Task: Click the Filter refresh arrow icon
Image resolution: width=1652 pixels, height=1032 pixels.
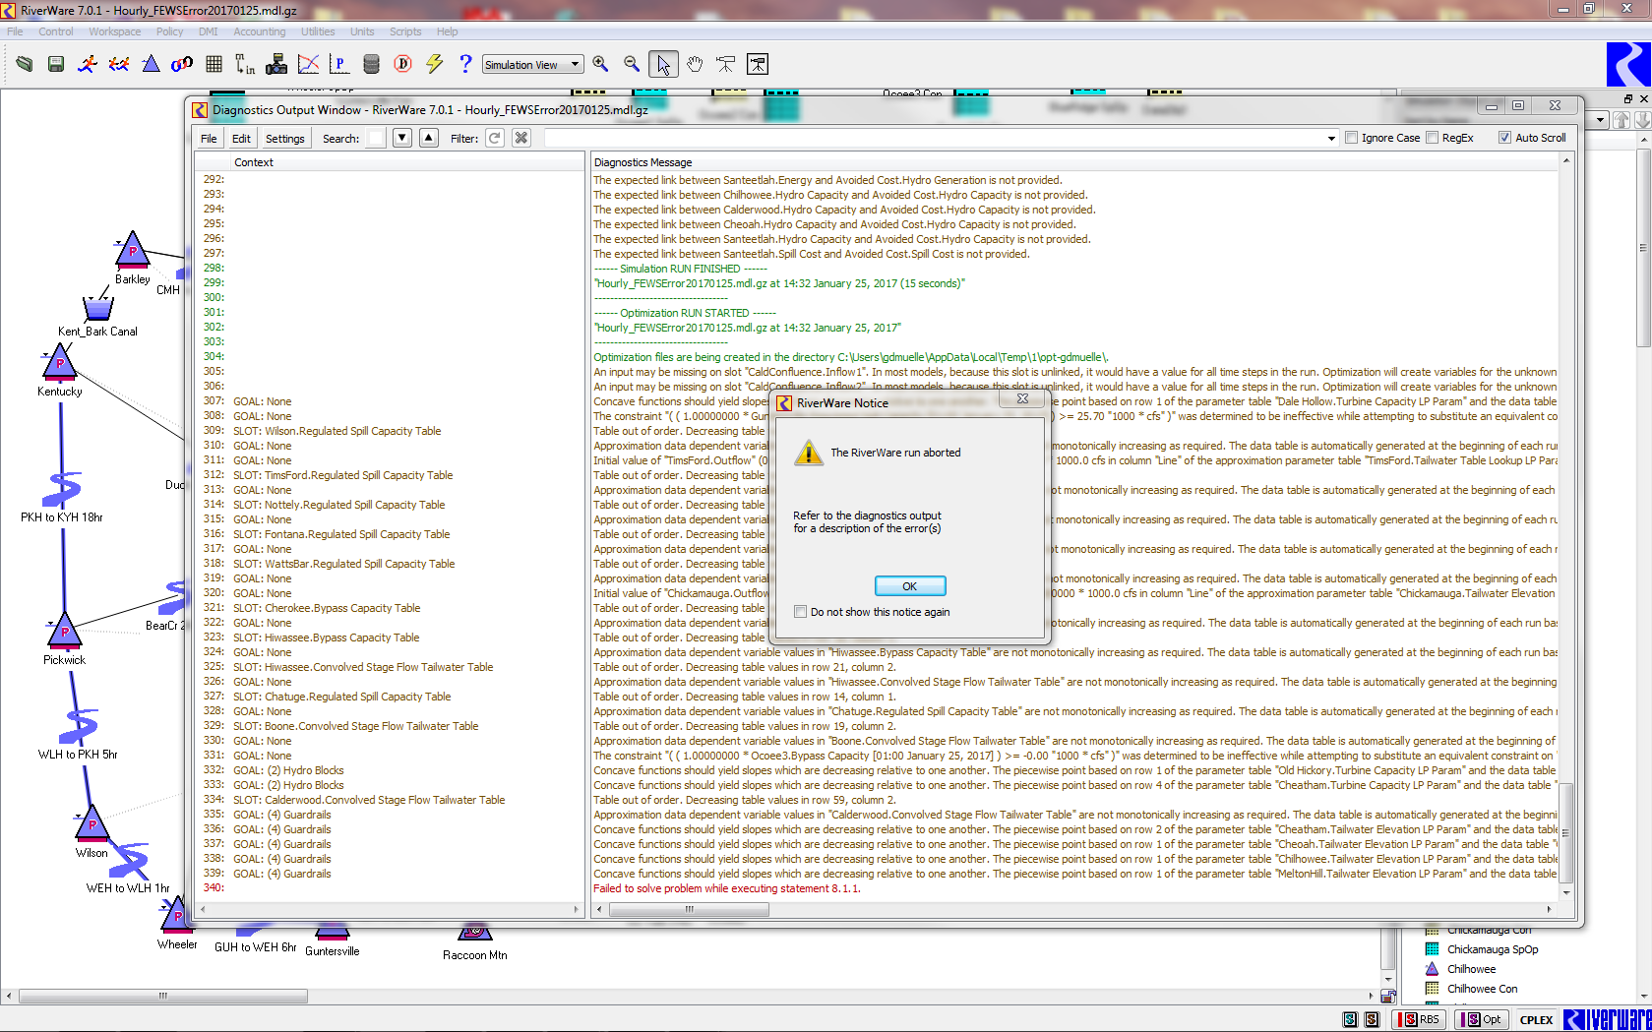Action: [495, 138]
